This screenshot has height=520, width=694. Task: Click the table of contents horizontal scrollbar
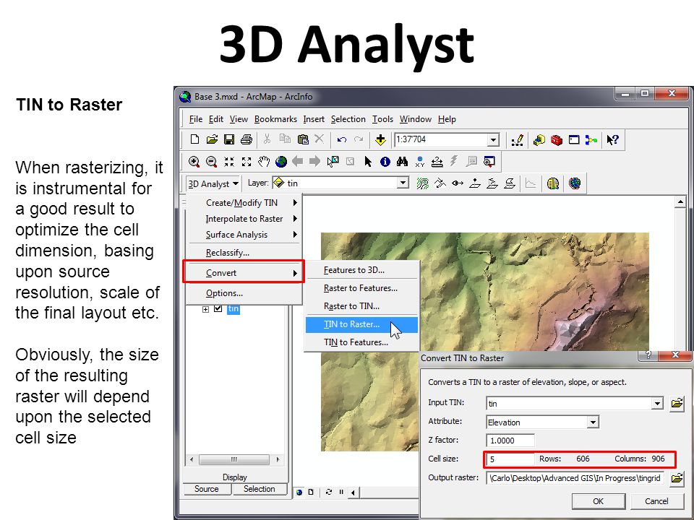point(234,459)
